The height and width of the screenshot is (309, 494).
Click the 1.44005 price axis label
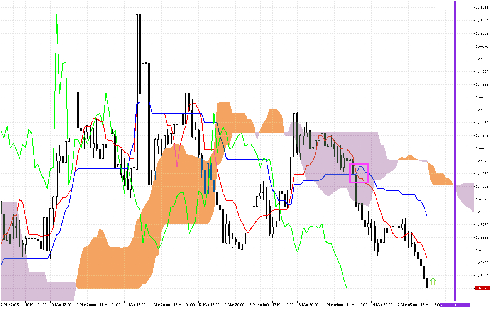[482, 186]
